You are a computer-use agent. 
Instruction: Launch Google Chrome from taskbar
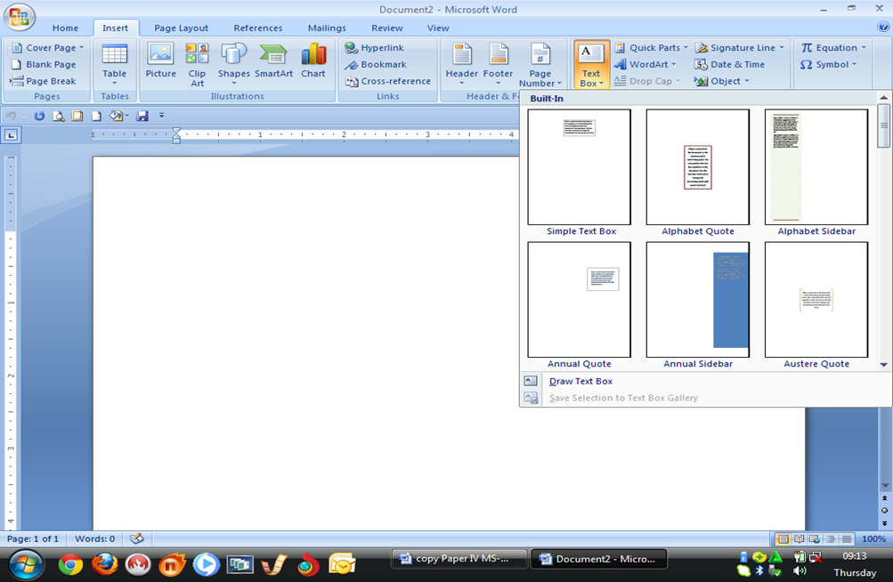click(x=70, y=565)
